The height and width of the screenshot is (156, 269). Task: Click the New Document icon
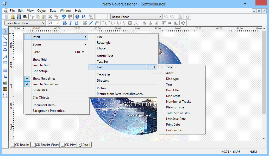pos(7,17)
